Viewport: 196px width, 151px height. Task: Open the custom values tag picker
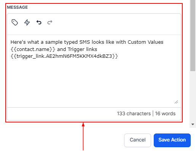15,22
